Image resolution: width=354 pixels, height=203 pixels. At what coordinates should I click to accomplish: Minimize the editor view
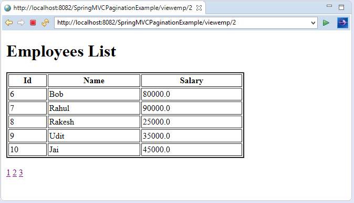329,6
